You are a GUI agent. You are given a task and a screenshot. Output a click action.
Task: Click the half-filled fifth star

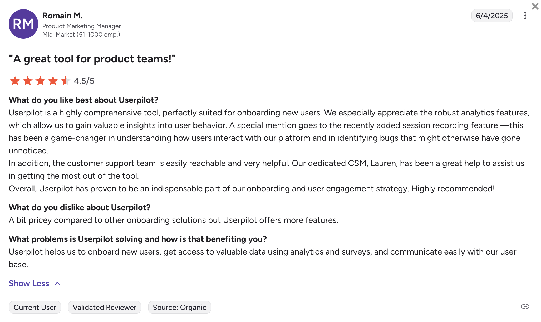click(x=65, y=81)
